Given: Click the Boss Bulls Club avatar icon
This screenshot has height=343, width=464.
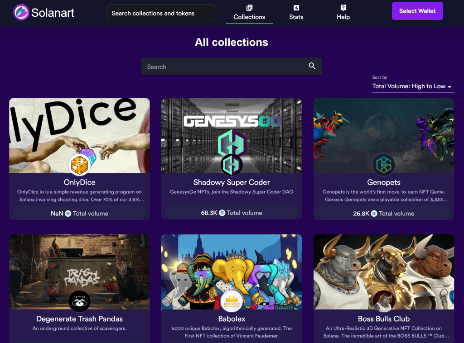Looking at the screenshot, I should coord(384,301).
